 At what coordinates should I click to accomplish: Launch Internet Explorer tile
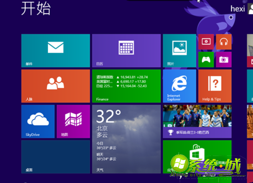[180, 86]
